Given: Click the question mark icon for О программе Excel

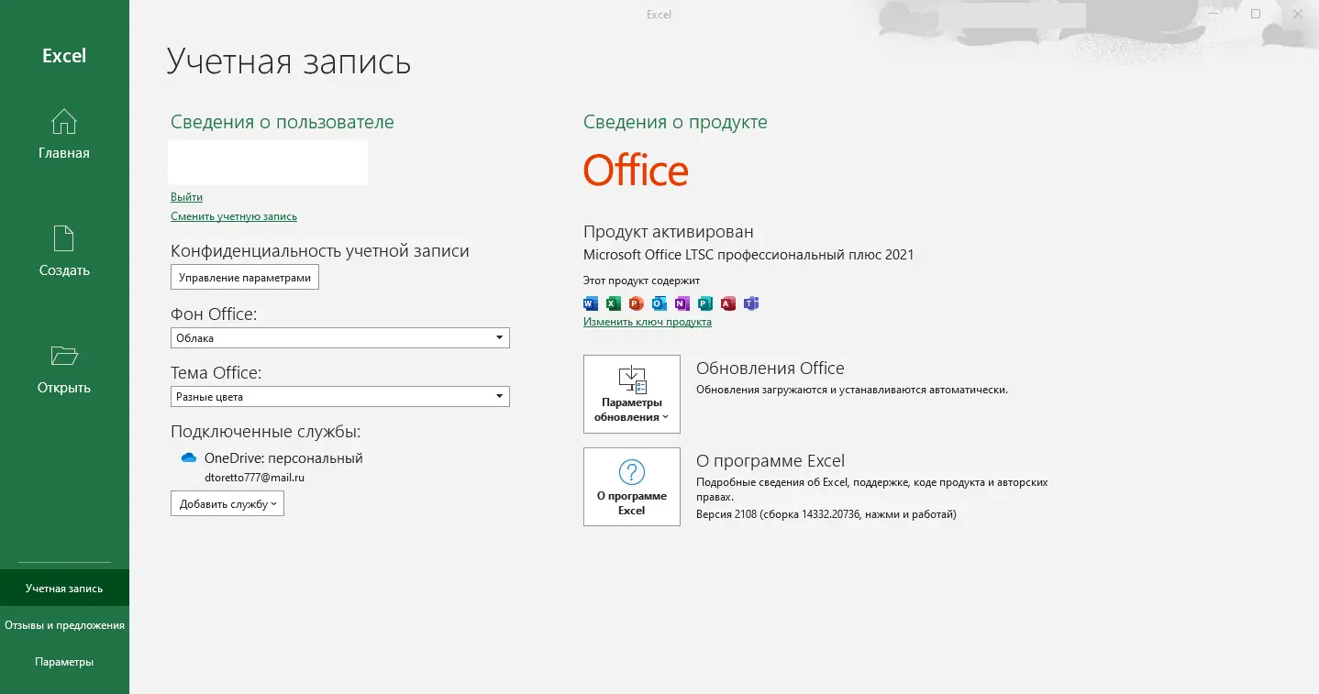Looking at the screenshot, I should 631,472.
